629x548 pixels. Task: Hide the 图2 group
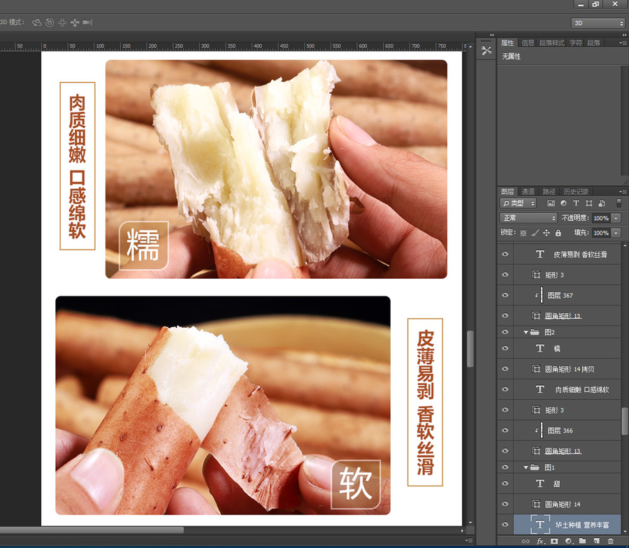click(x=505, y=332)
